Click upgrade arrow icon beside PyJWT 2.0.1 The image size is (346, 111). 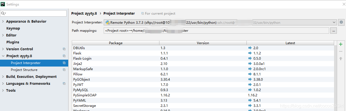(250, 85)
